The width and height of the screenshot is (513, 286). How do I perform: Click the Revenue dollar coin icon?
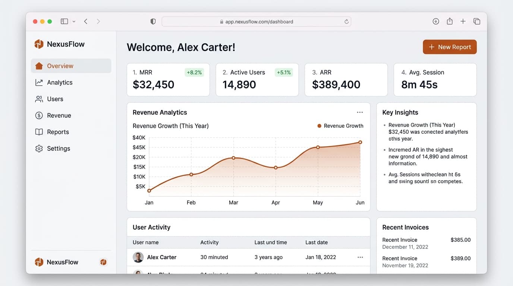pyautogui.click(x=39, y=115)
